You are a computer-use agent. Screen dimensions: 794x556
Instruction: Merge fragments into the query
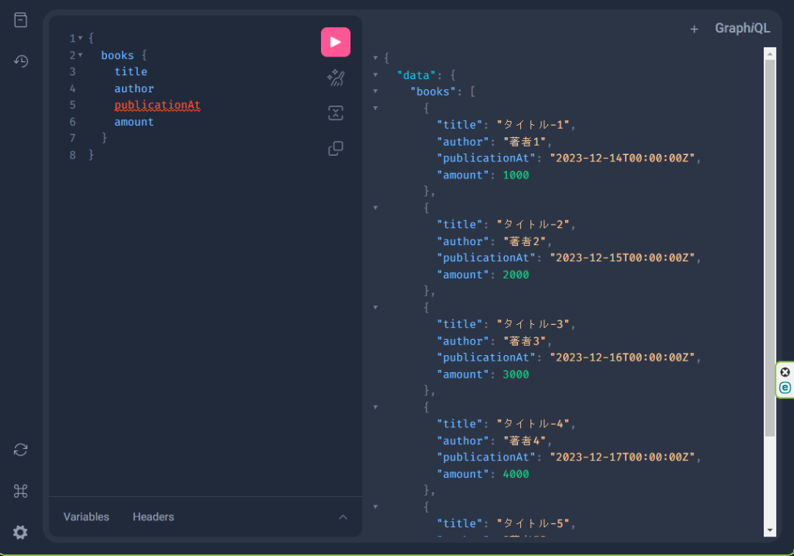pos(336,112)
